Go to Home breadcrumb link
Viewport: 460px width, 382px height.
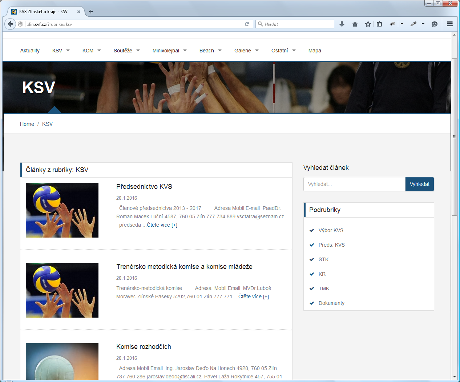click(27, 124)
